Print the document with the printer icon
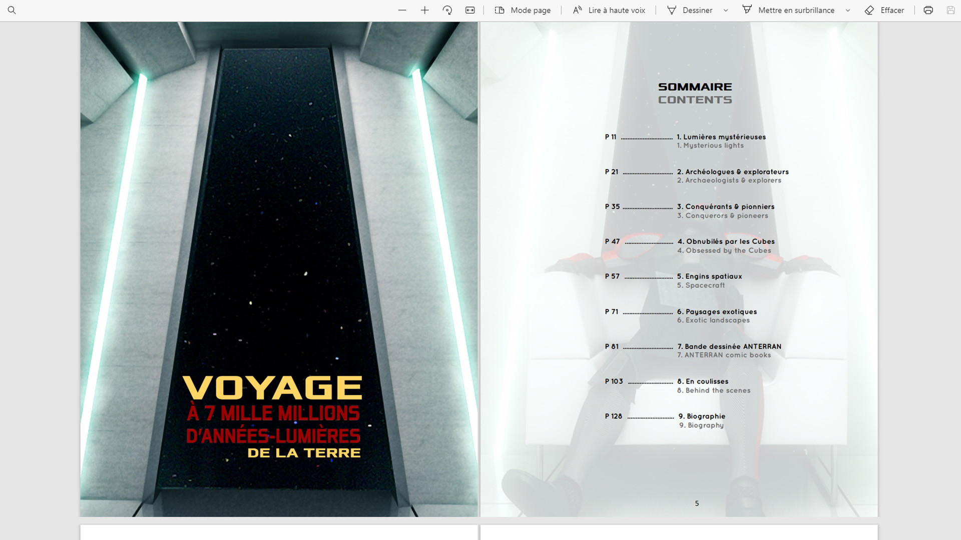Screen dimensions: 961x540 click(x=928, y=10)
